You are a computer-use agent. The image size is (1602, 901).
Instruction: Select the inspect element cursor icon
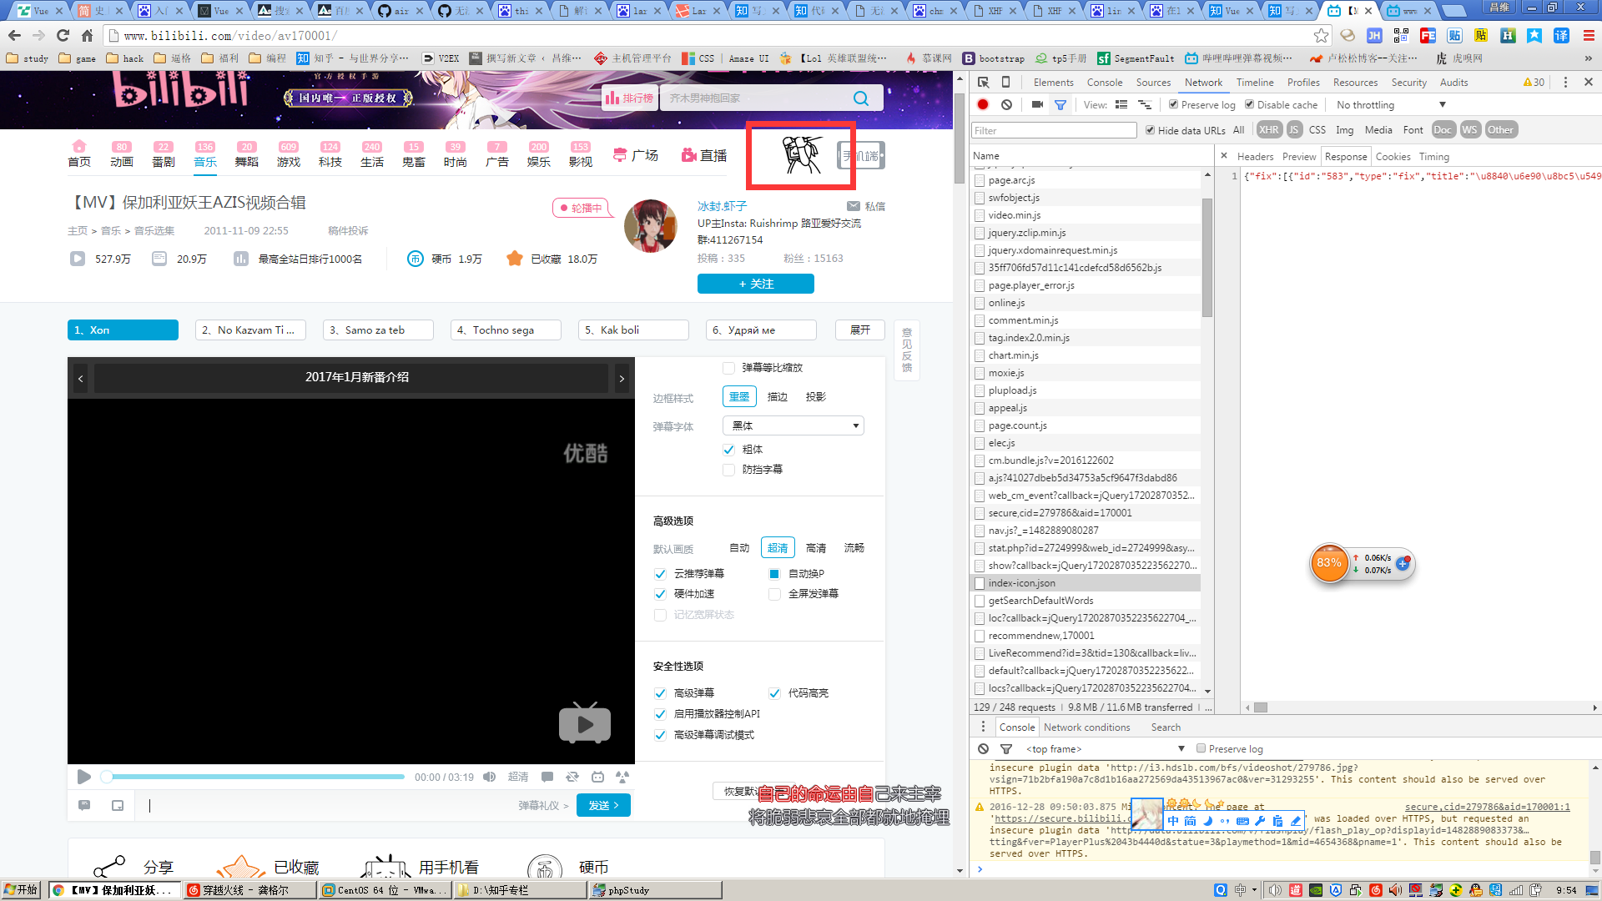[984, 82]
